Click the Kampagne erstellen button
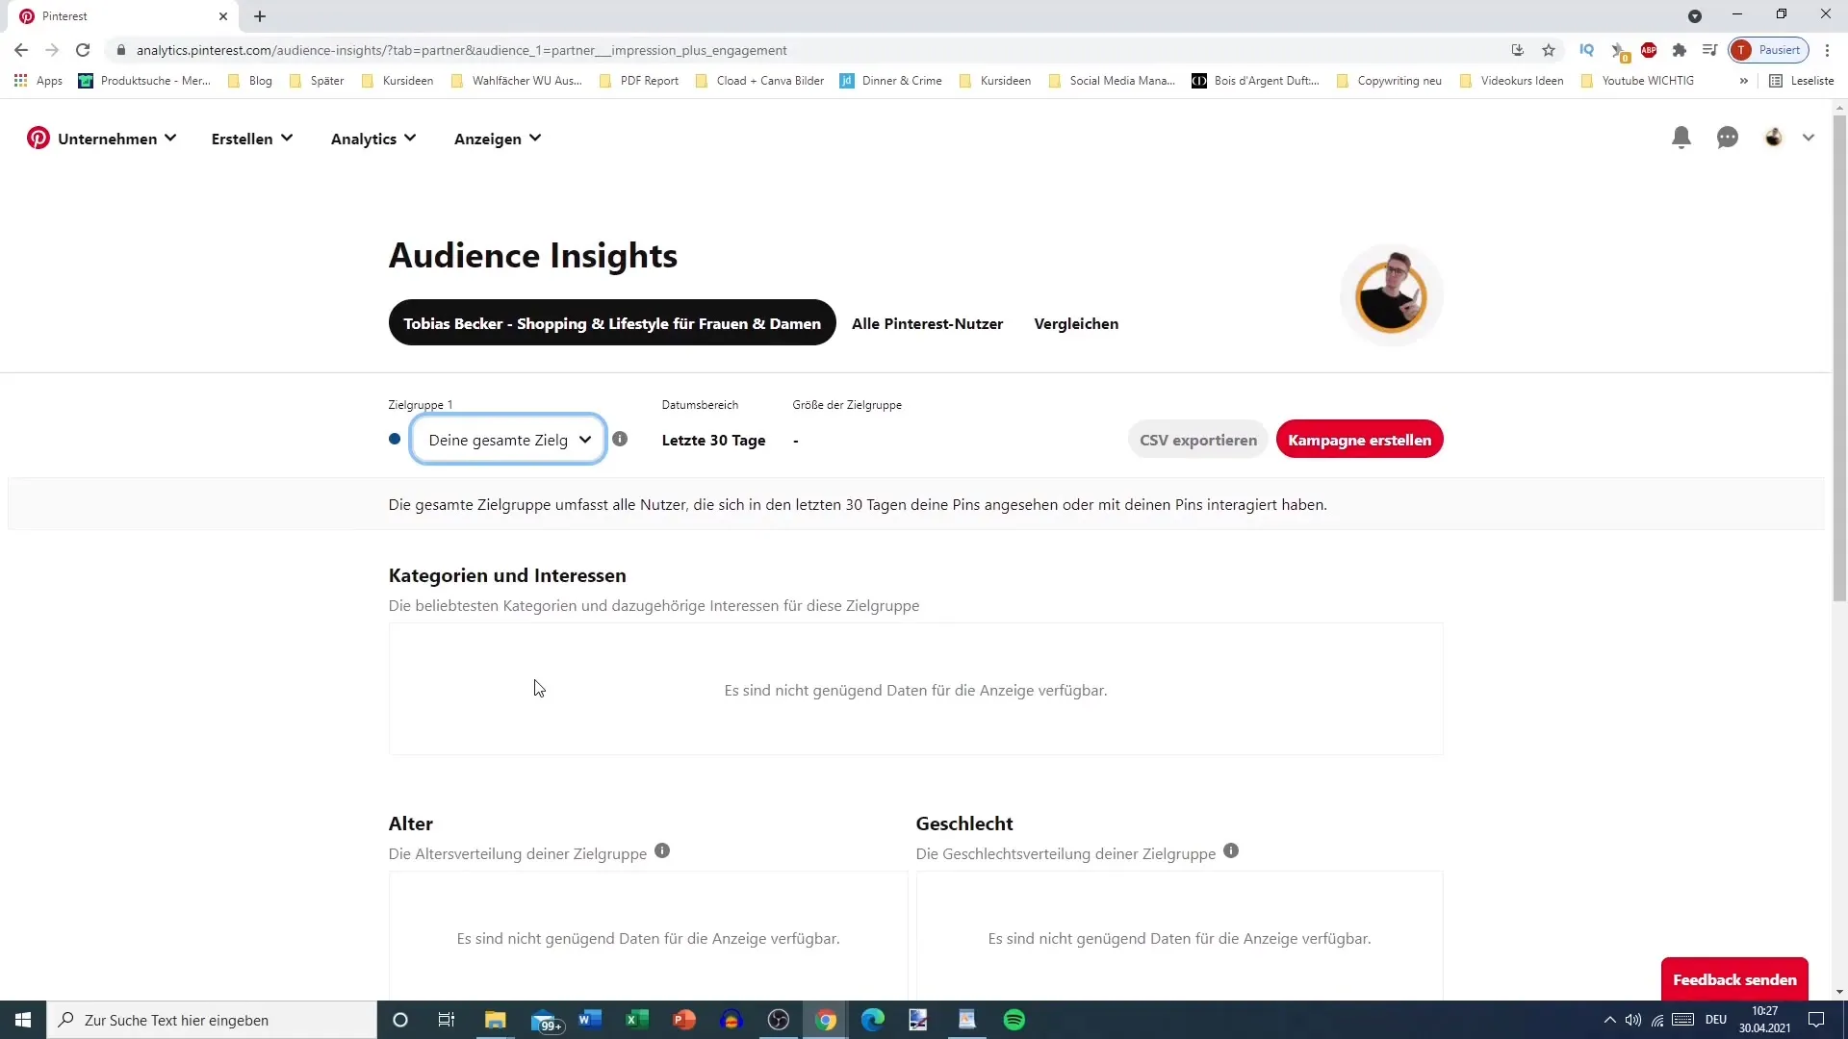Viewport: 1848px width, 1039px height. (x=1361, y=439)
